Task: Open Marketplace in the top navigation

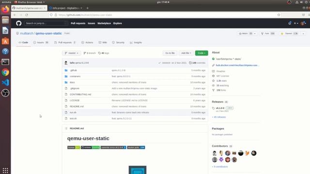Action: 104,23
